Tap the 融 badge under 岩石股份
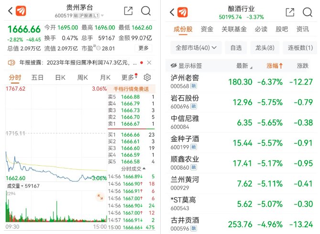 [x=193, y=106]
